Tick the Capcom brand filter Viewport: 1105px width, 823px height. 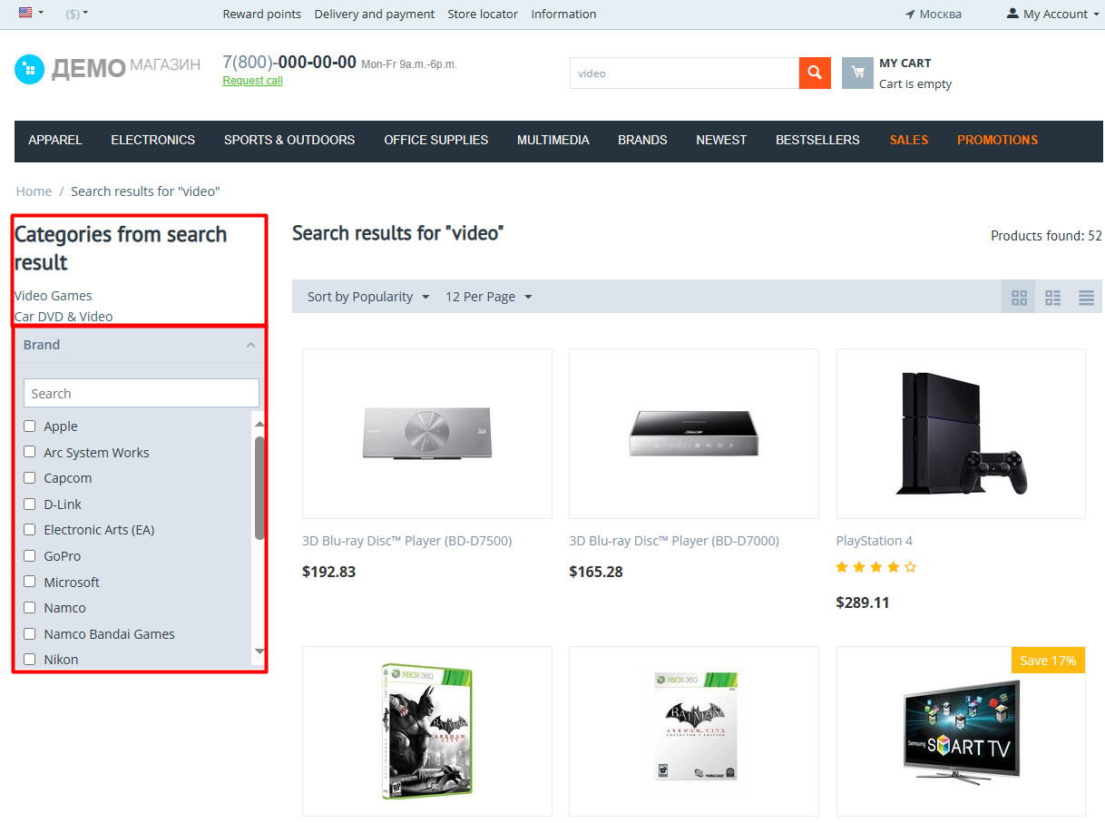30,477
